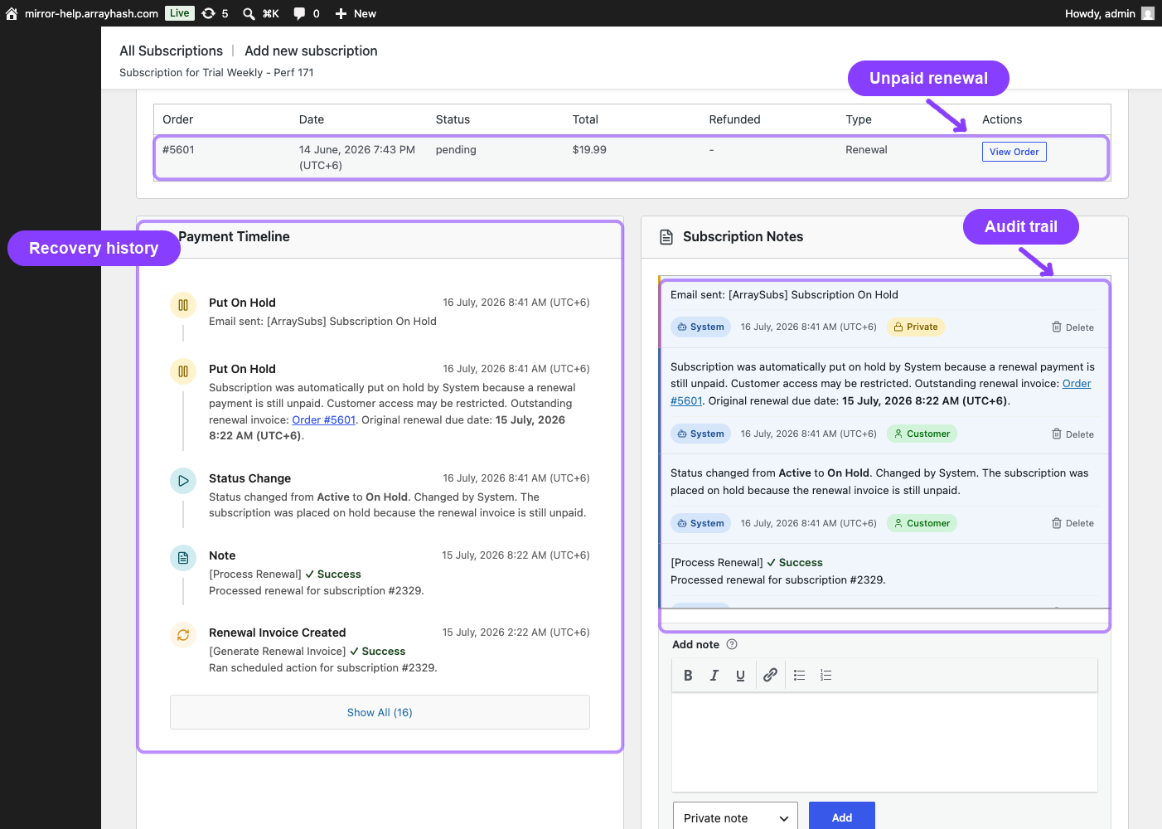1162x829 pixels.
Task: Toggle underline formatting in note editor
Action: coord(740,676)
